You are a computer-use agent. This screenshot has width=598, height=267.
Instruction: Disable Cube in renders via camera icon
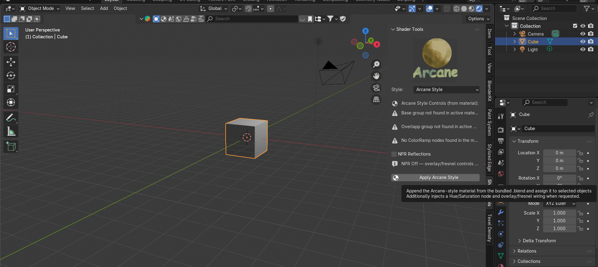click(591, 41)
